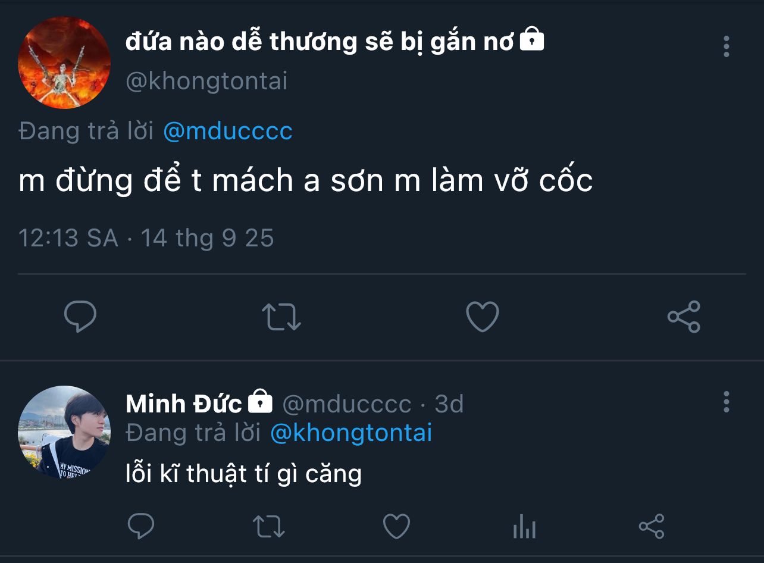This screenshot has height=563, width=764.
Task: Like Minh Đức's reply
Action: (x=396, y=526)
